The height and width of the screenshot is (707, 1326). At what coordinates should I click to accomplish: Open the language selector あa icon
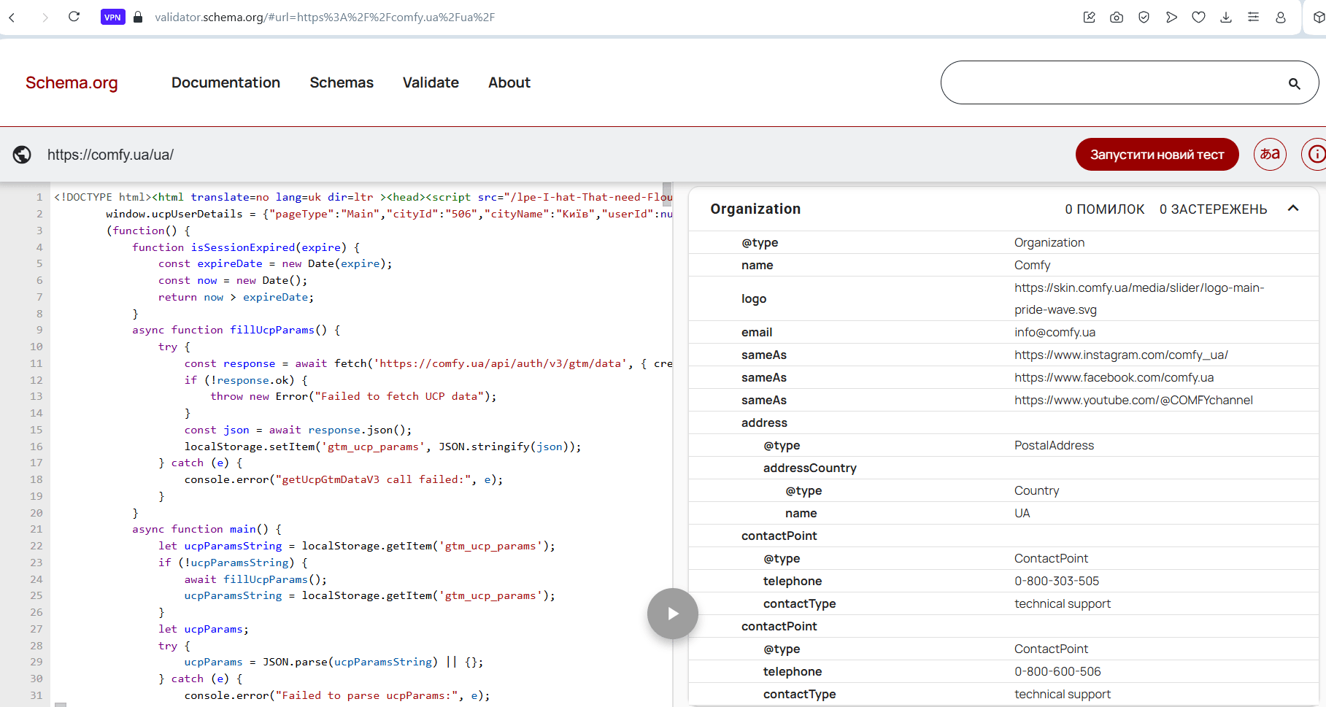[1270, 154]
